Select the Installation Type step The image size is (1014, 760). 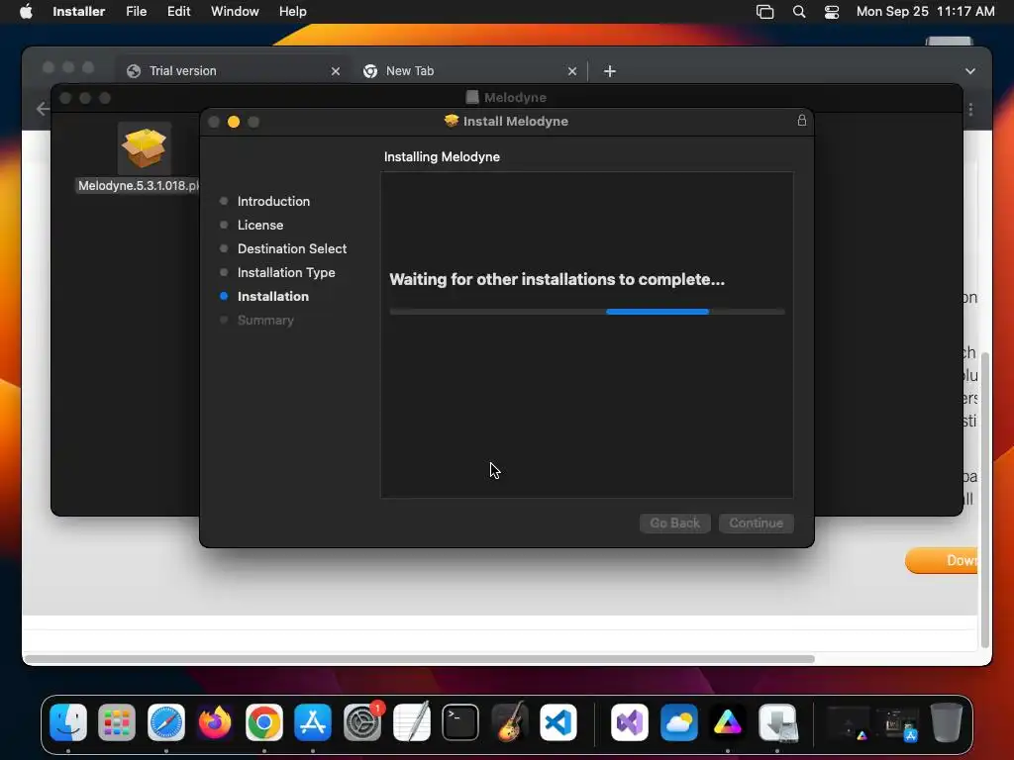click(x=286, y=273)
